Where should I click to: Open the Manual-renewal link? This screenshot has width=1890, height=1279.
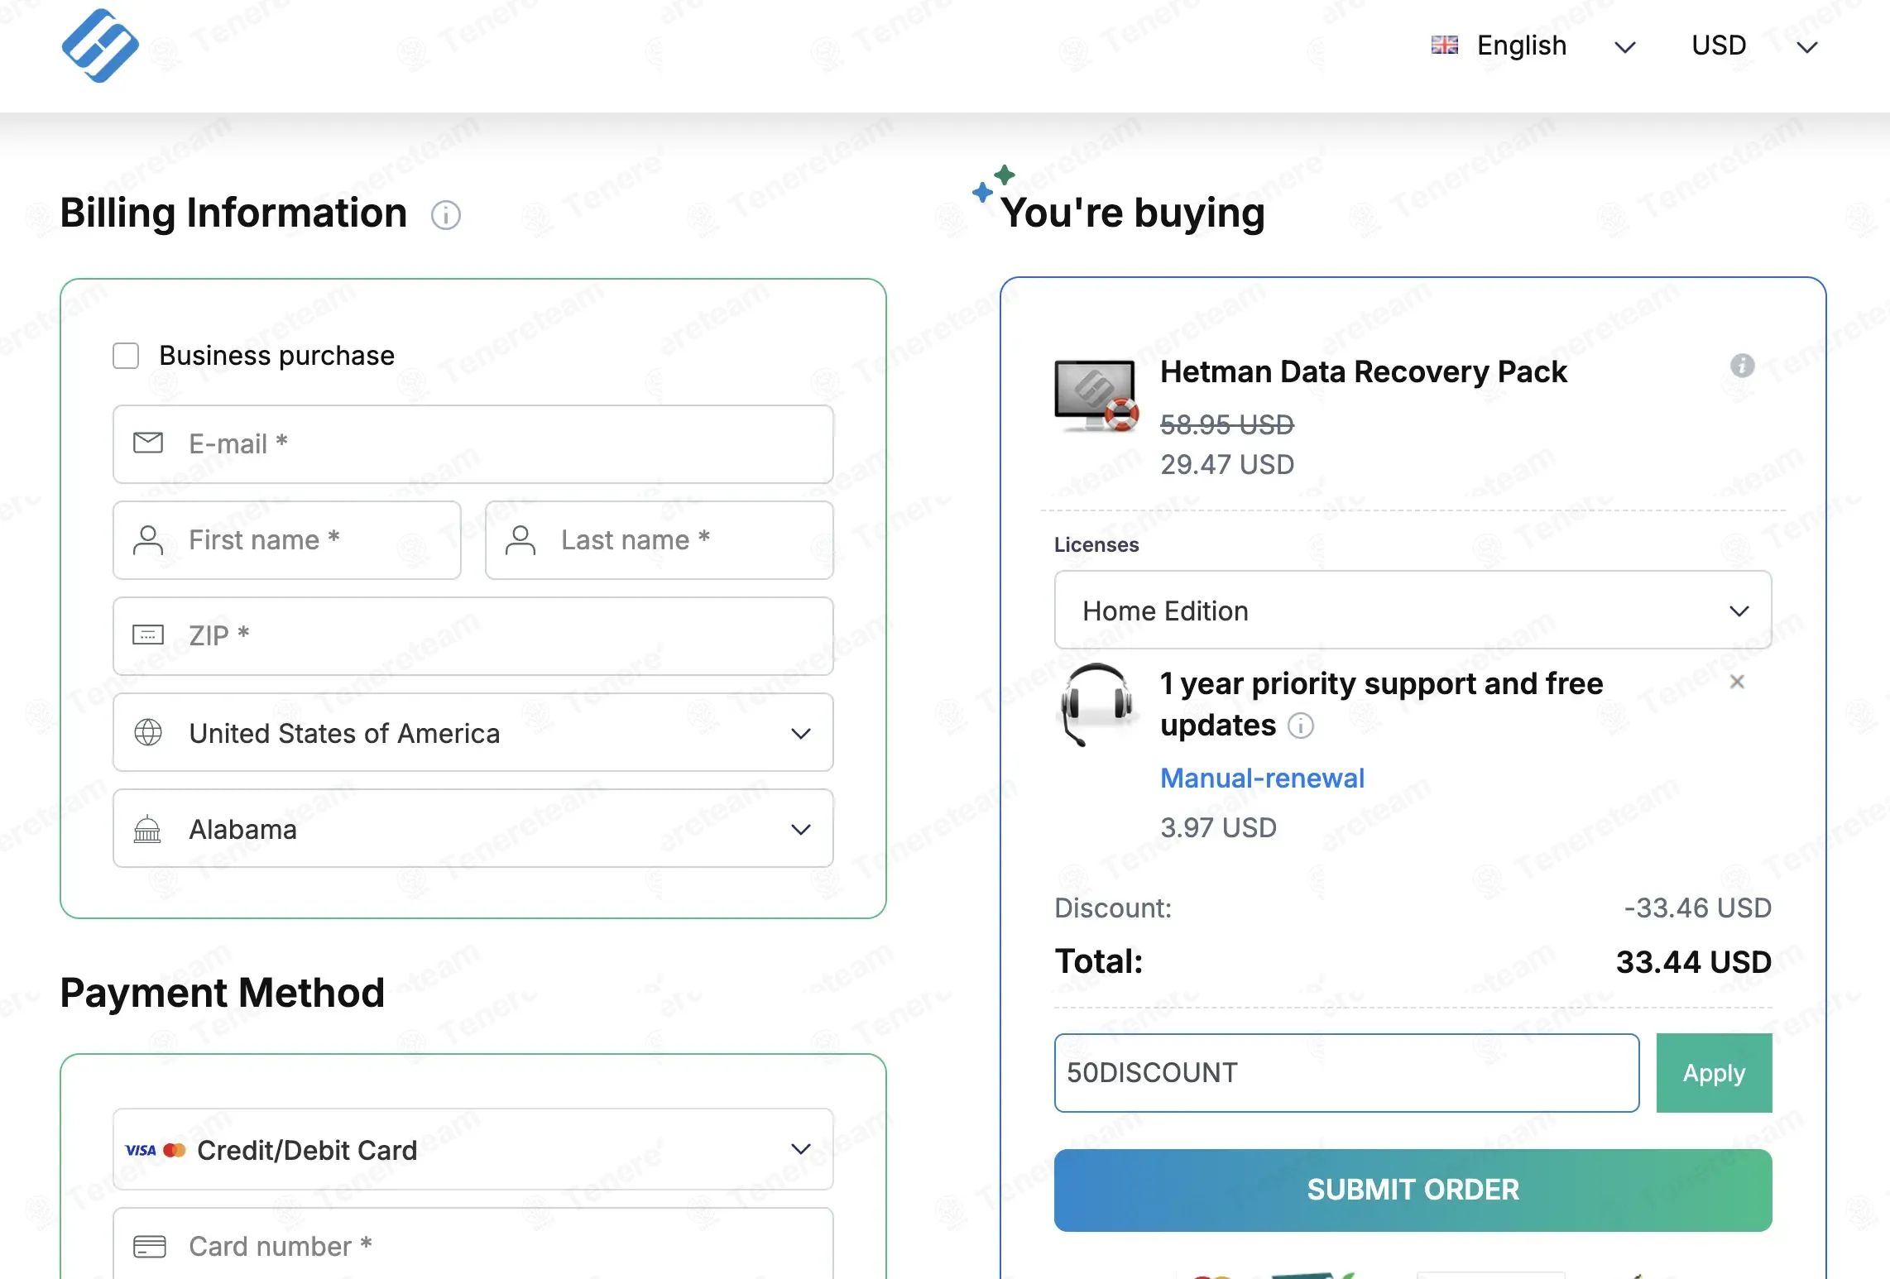pyautogui.click(x=1262, y=778)
